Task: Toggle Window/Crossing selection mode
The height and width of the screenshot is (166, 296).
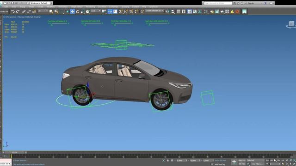Action: 67,12
